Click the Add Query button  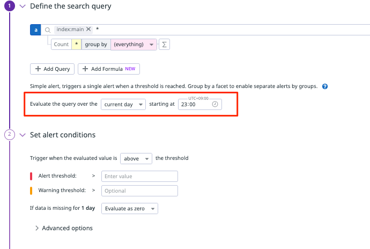click(x=52, y=69)
